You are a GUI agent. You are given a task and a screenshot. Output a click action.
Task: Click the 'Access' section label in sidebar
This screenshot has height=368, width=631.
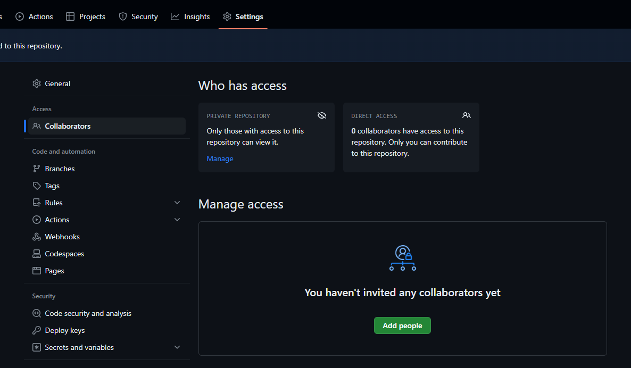pyautogui.click(x=42, y=109)
